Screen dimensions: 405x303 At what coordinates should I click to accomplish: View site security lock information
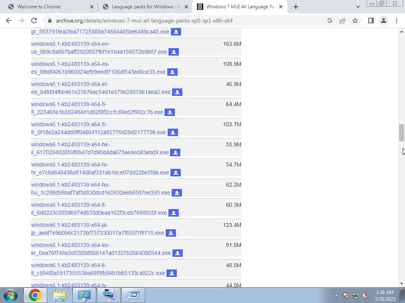tap(50, 21)
